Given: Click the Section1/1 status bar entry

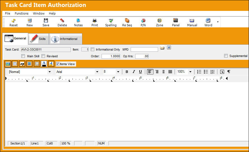Looking at the screenshot, I should point(18,143).
